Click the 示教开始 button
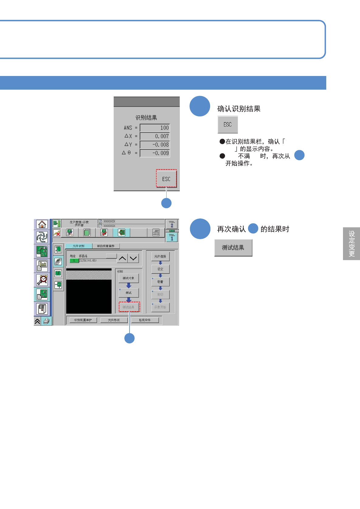 pos(160,307)
